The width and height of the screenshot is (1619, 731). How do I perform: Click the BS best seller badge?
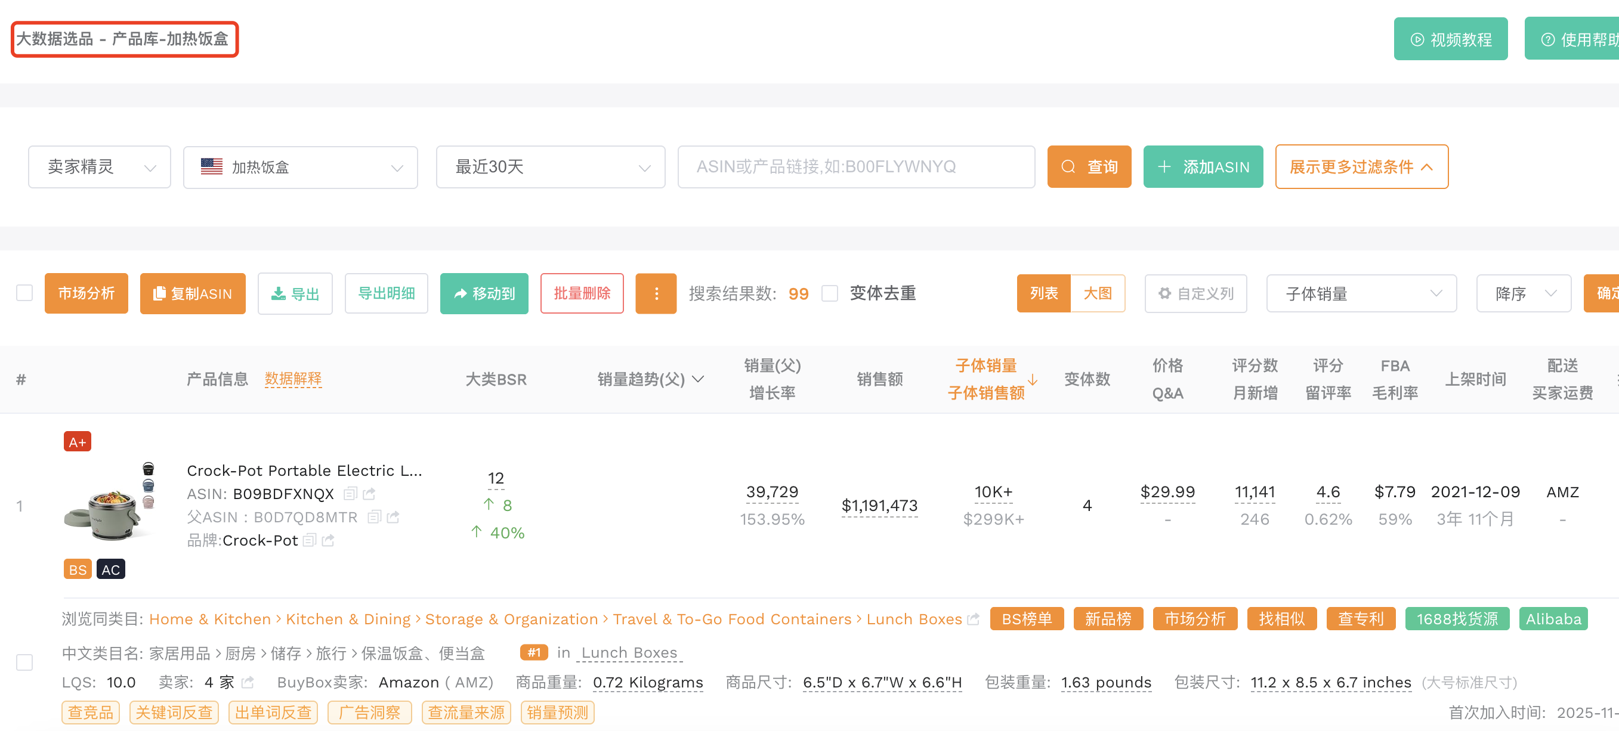point(78,569)
